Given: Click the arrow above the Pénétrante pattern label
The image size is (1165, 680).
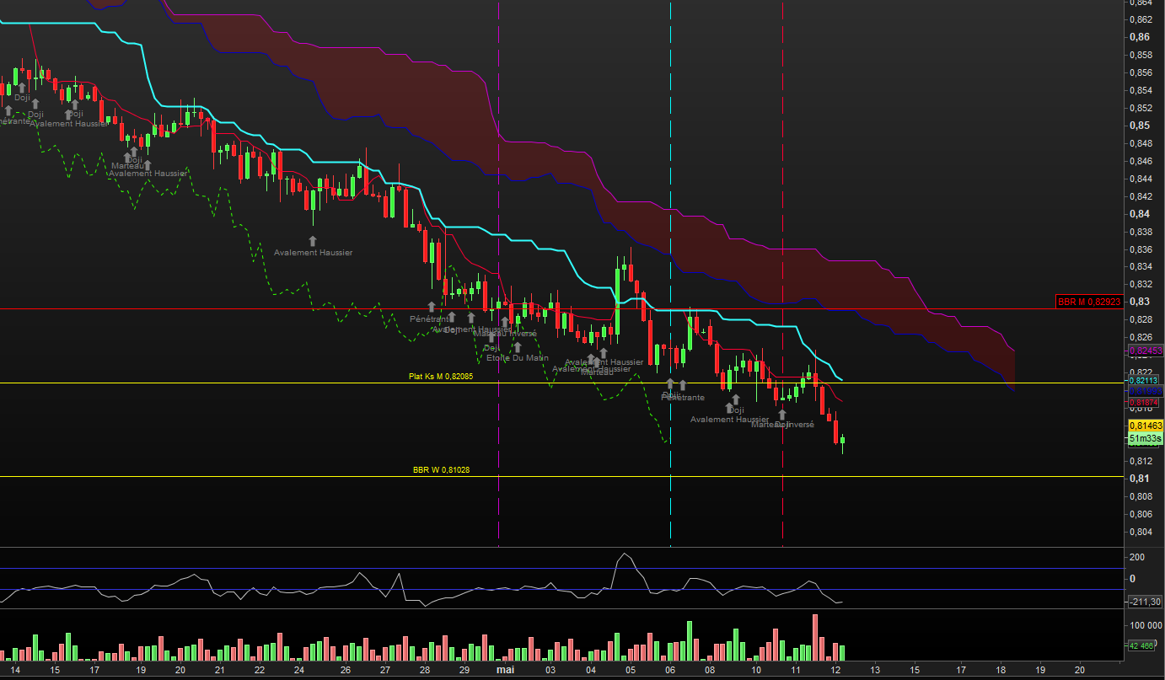Looking at the screenshot, I should [x=682, y=385].
